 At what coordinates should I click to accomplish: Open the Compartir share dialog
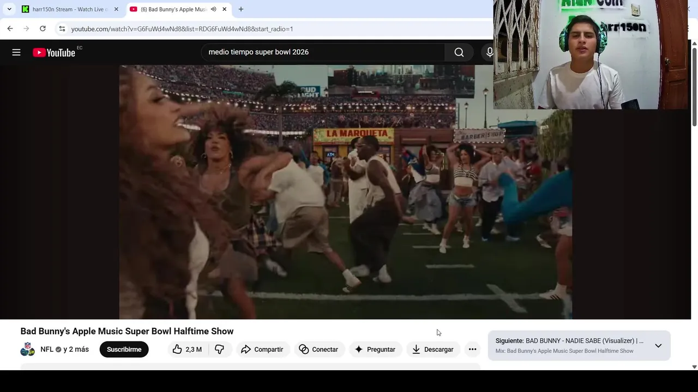(x=262, y=350)
